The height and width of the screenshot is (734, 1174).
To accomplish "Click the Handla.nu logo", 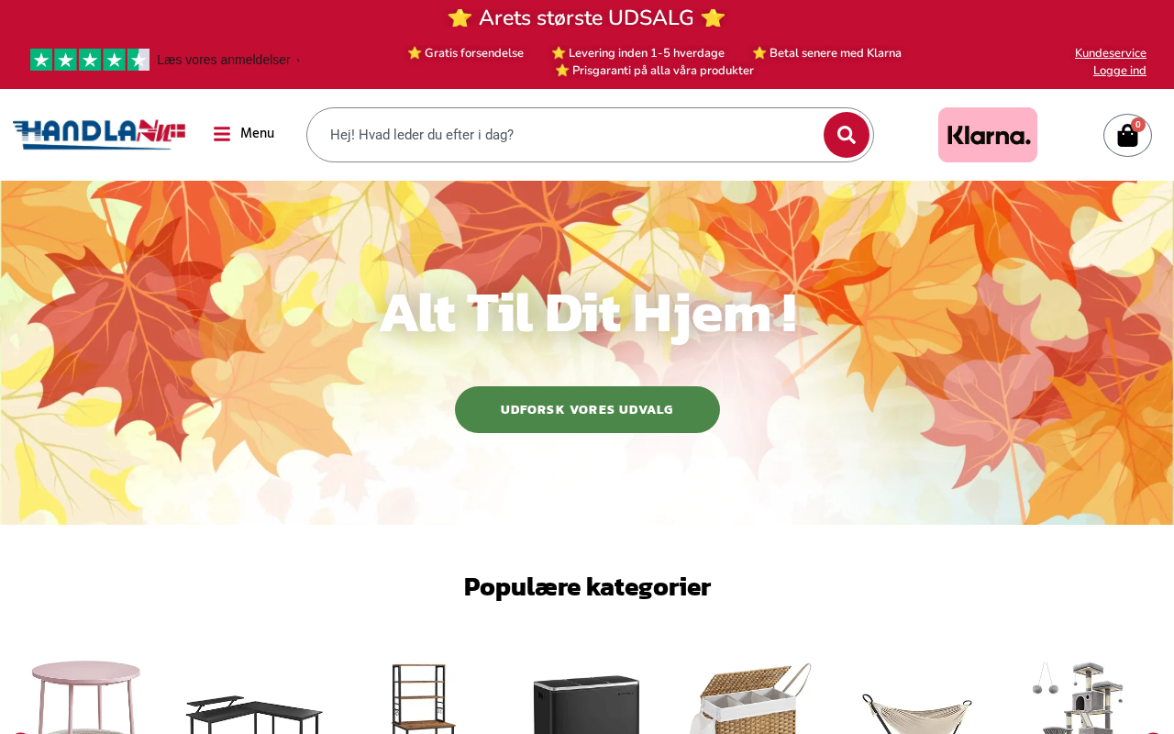I will (x=99, y=134).
